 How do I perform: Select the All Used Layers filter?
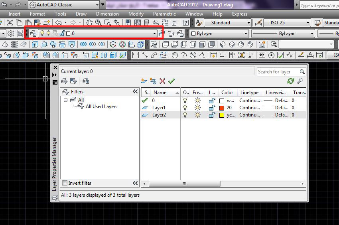tap(101, 107)
